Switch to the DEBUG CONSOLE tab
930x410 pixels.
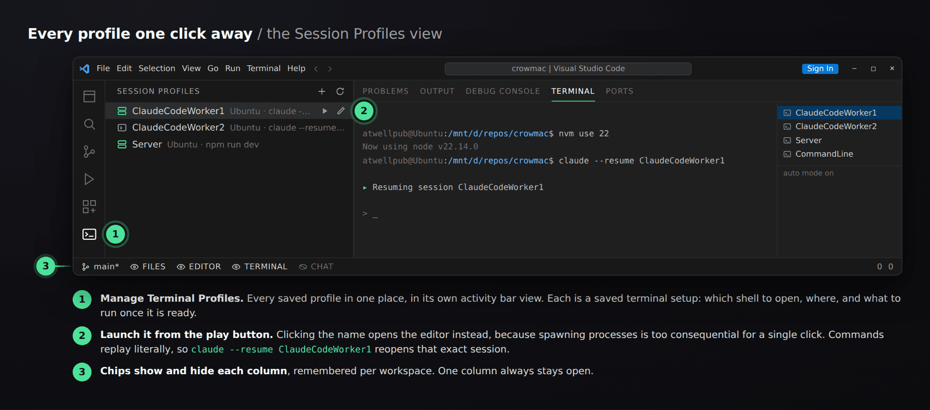[x=503, y=91]
